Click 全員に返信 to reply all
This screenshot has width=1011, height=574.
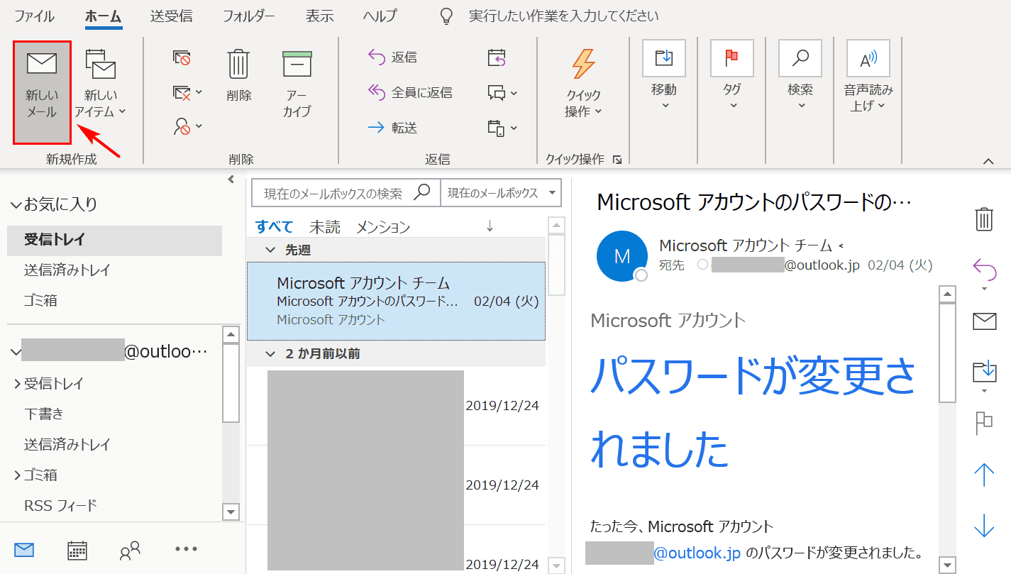(x=409, y=92)
